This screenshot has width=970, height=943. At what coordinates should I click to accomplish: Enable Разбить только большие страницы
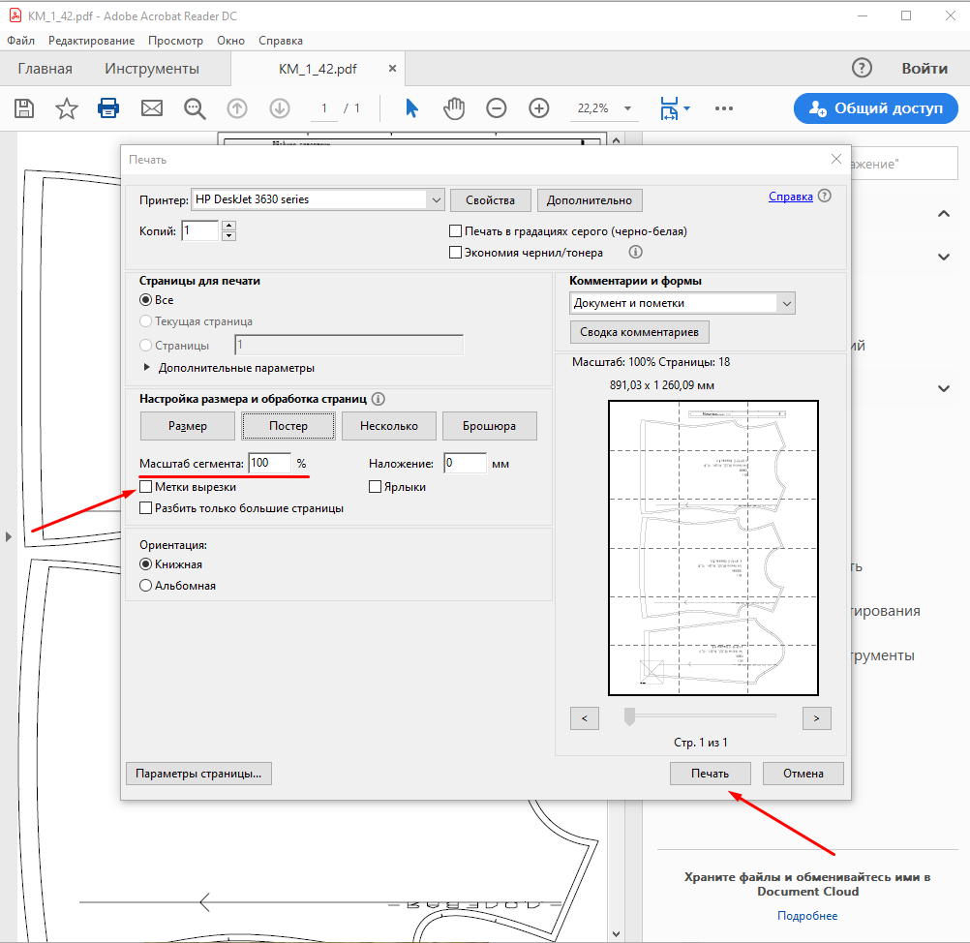146,508
